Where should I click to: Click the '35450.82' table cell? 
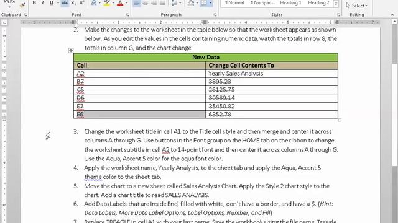[272, 107]
